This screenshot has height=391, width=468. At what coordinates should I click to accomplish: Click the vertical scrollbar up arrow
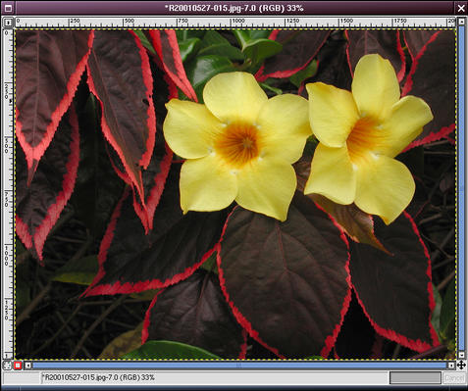click(x=461, y=22)
